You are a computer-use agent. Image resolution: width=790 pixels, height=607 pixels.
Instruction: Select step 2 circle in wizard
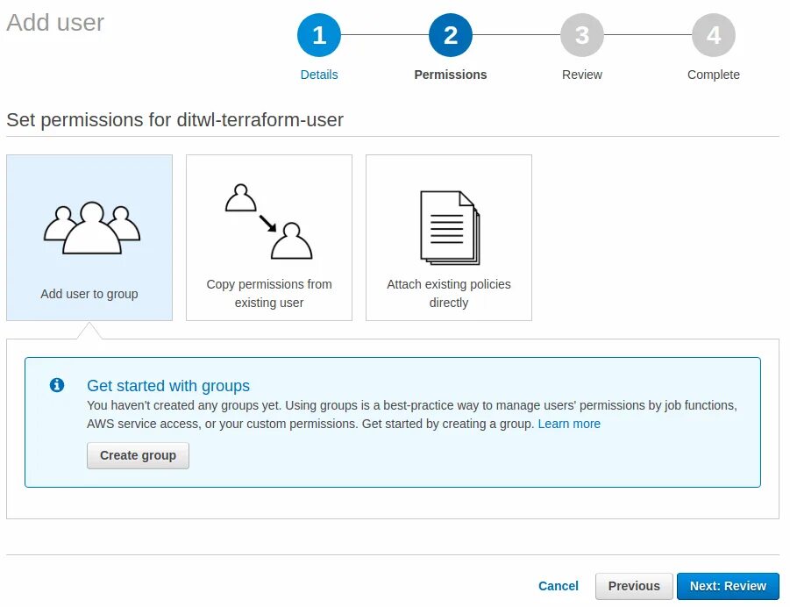click(451, 35)
